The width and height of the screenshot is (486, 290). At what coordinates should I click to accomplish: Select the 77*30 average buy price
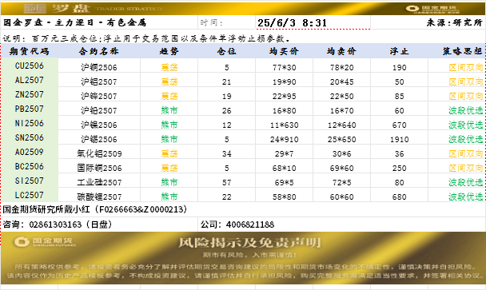click(x=285, y=67)
